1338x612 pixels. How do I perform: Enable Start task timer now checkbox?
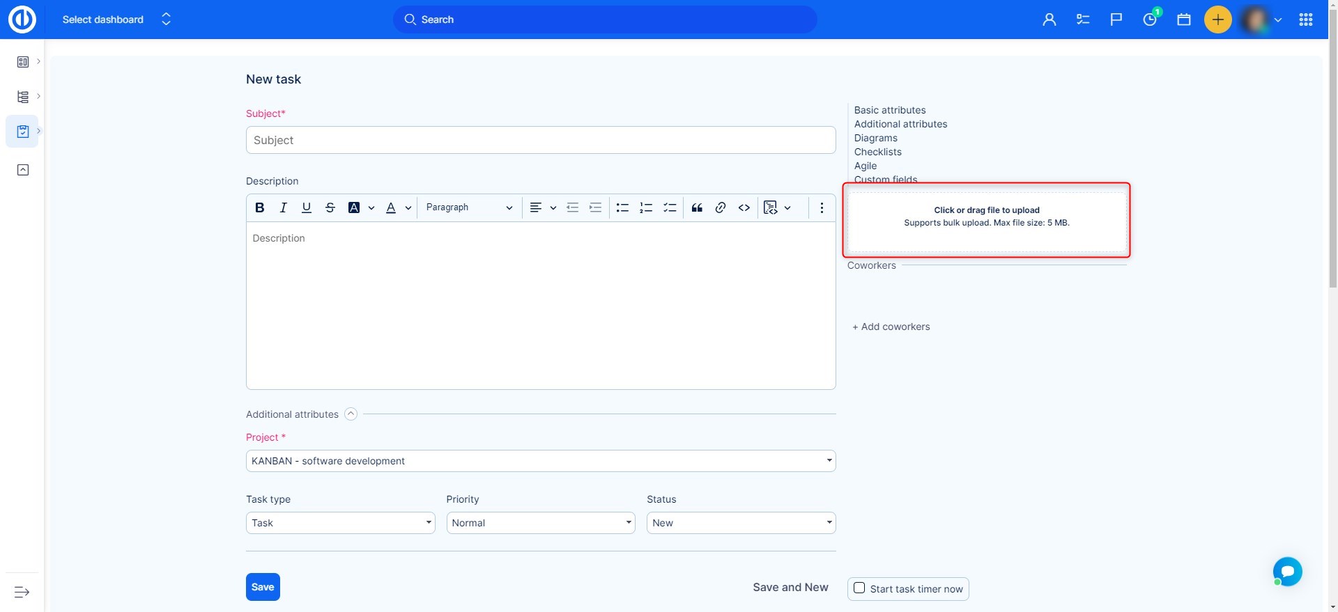(860, 588)
